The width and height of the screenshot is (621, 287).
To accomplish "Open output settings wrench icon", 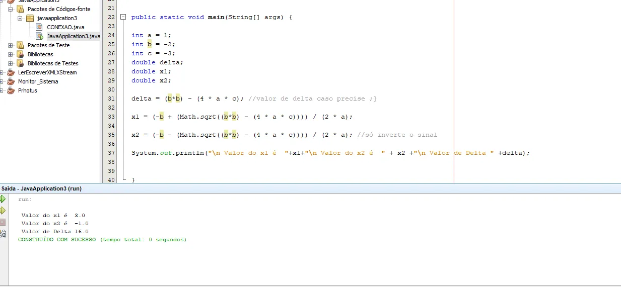I will click(3, 233).
